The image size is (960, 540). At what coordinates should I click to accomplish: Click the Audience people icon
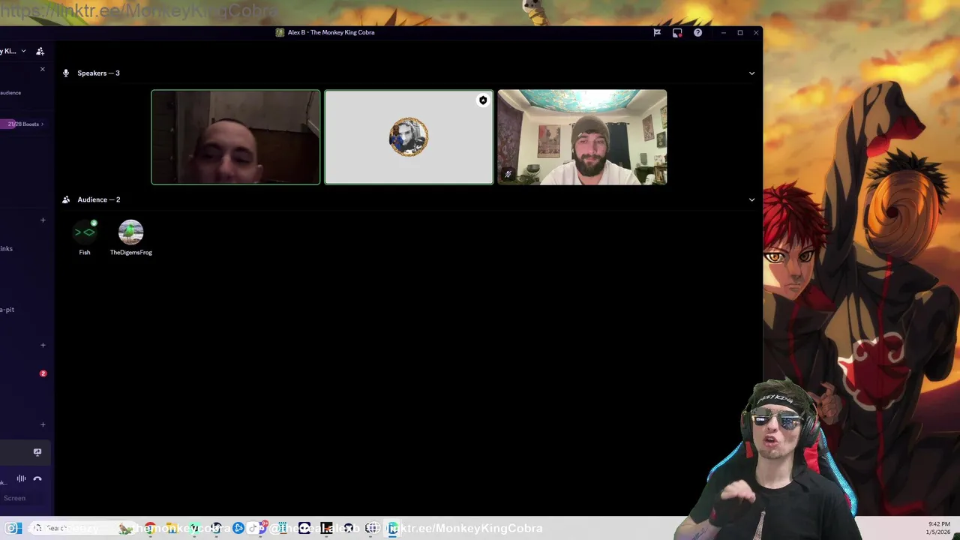66,200
